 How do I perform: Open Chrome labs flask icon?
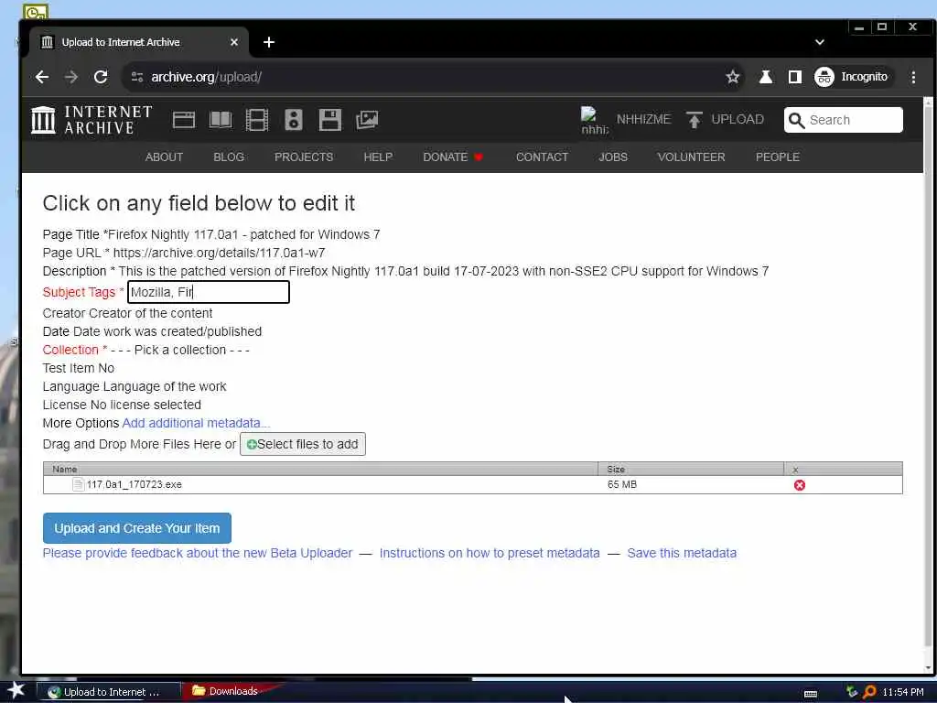tap(766, 77)
